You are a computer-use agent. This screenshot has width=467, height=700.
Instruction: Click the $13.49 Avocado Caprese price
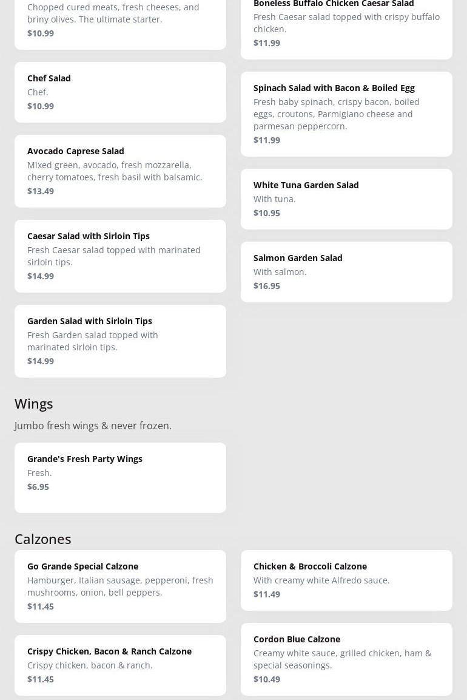(41, 191)
